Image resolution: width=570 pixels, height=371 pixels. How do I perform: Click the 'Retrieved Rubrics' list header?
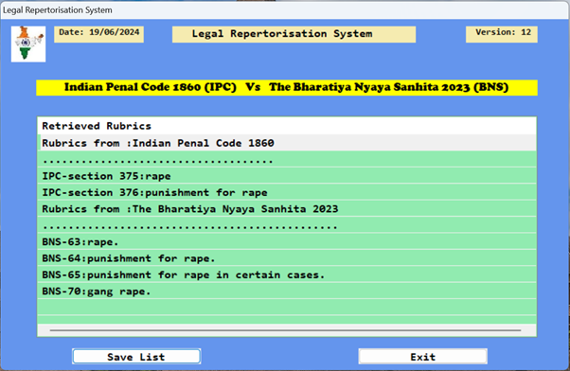point(287,126)
